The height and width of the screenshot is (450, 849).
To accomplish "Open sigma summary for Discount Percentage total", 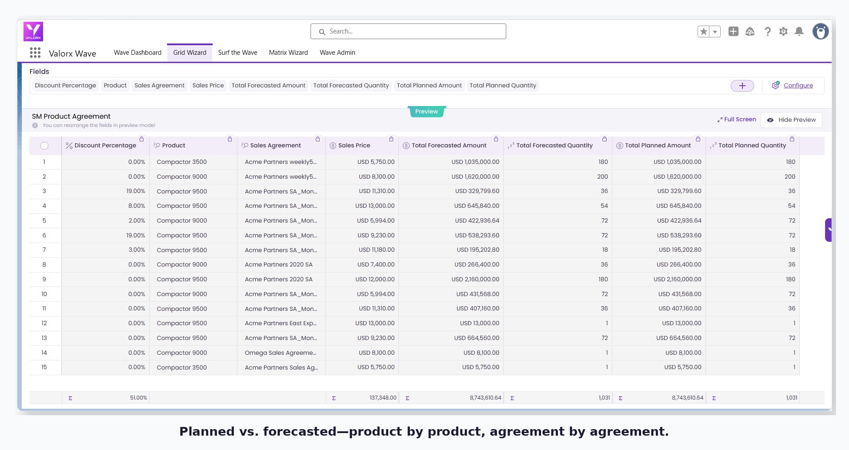I will tap(70, 398).
